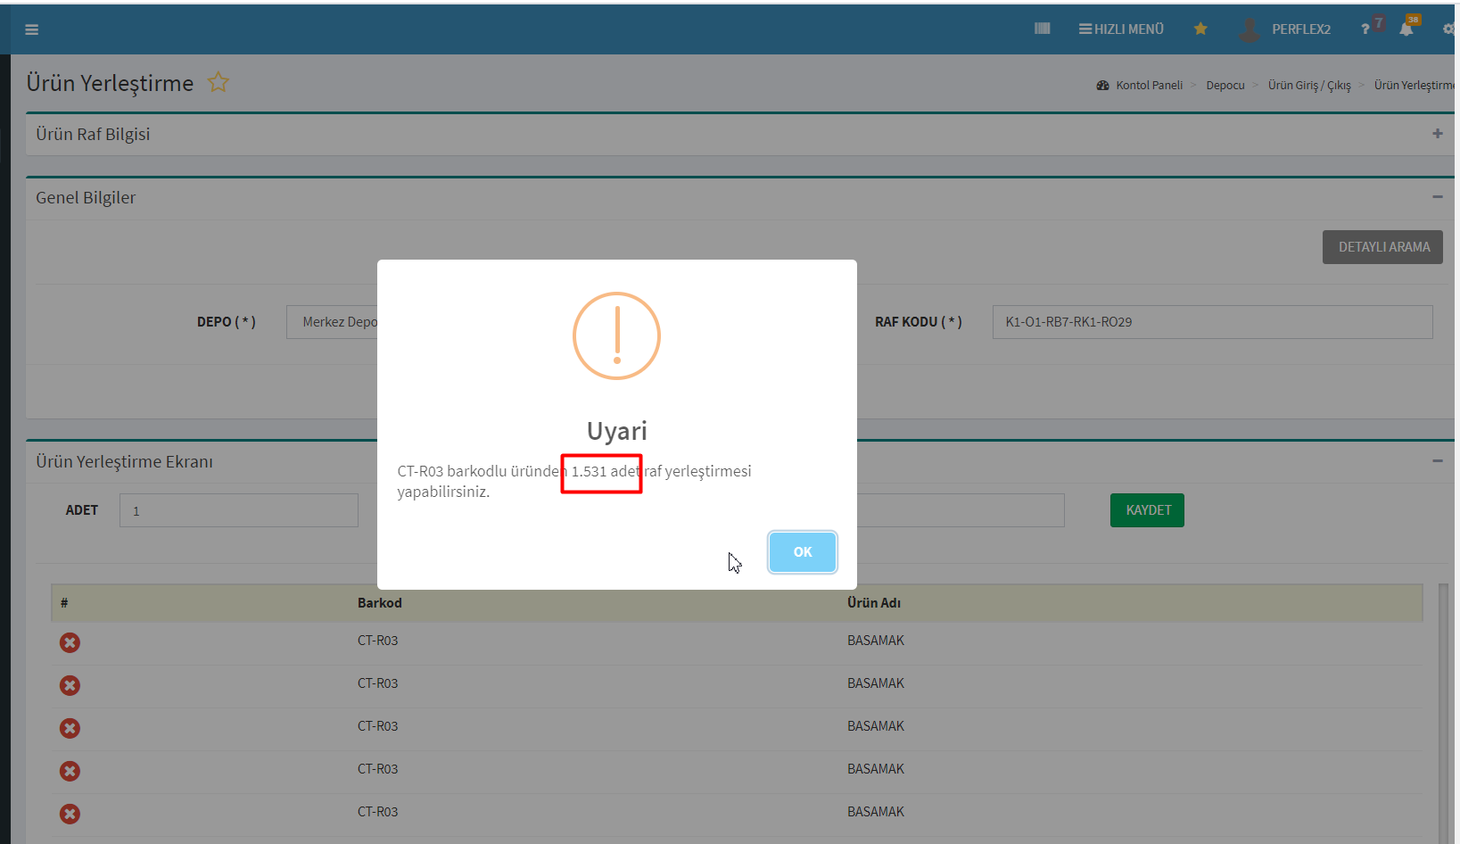Click the RAF KODU input field
Viewport: 1460px width, 844px height.
point(1212,322)
